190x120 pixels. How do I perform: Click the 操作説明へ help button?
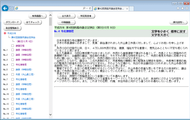click(x=178, y=22)
